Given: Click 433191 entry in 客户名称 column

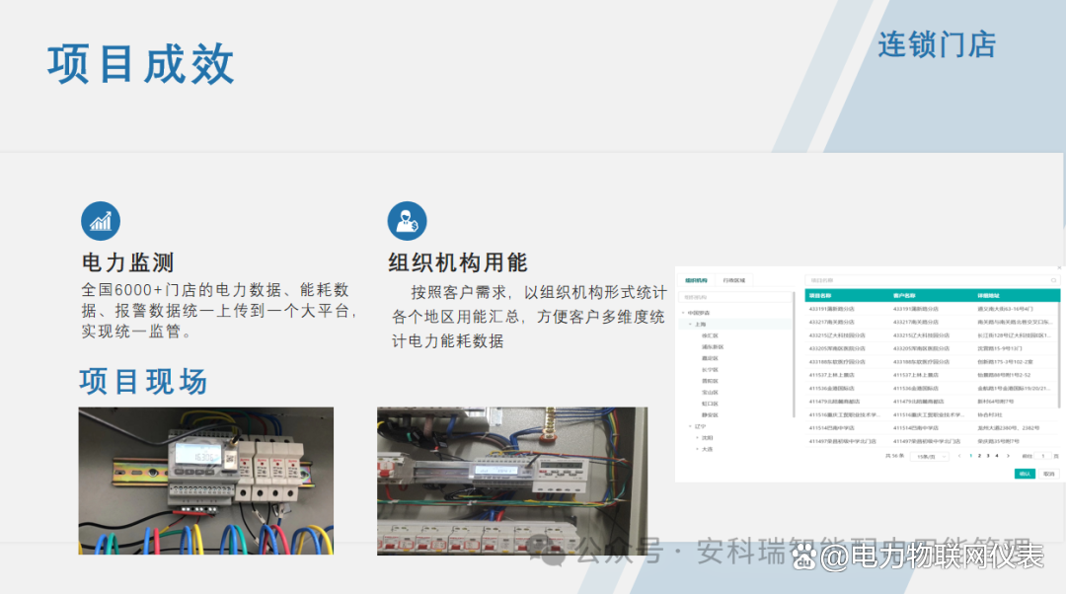Looking at the screenshot, I should 916,309.
